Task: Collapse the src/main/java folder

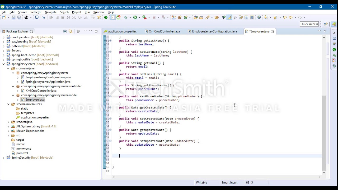Action: point(8,68)
